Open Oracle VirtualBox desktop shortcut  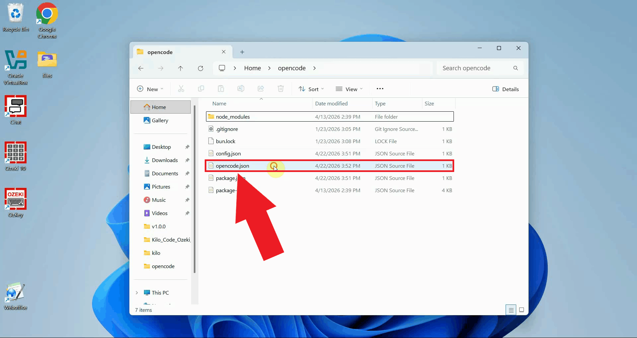click(16, 68)
